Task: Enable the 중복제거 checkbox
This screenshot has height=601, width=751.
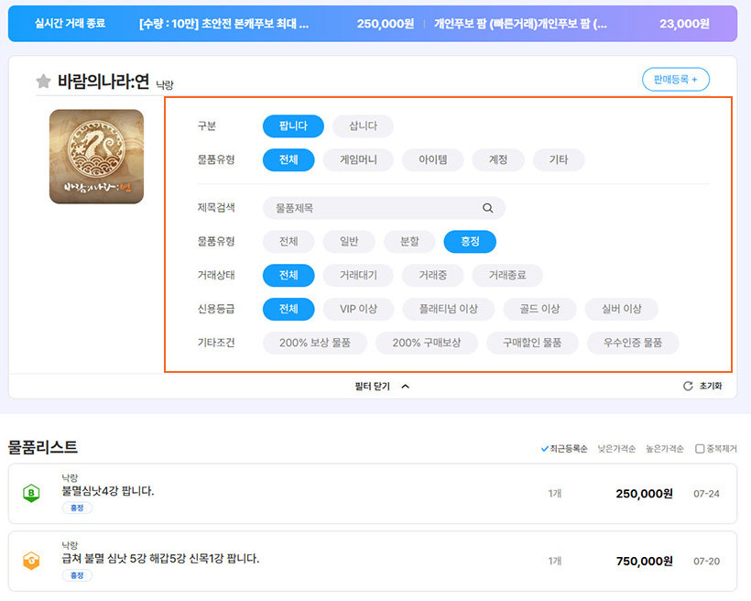Action: coord(700,449)
